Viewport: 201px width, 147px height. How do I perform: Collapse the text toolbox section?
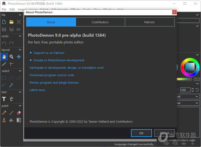click(x=20, y=92)
